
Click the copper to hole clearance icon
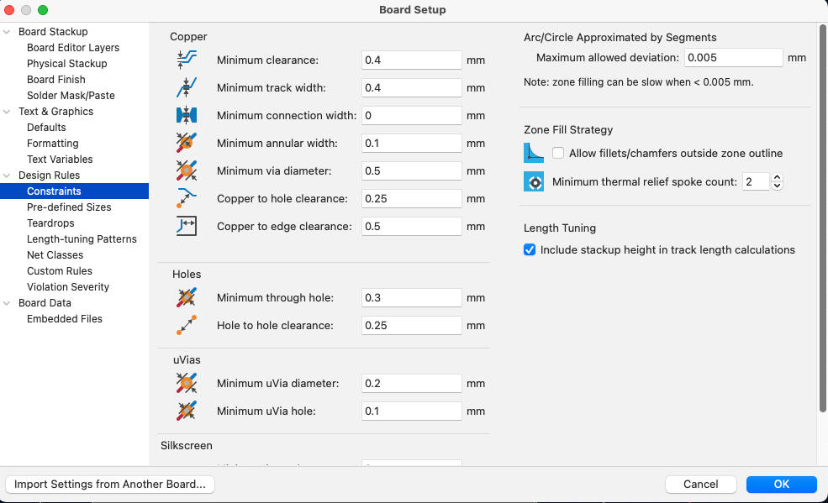(187, 199)
